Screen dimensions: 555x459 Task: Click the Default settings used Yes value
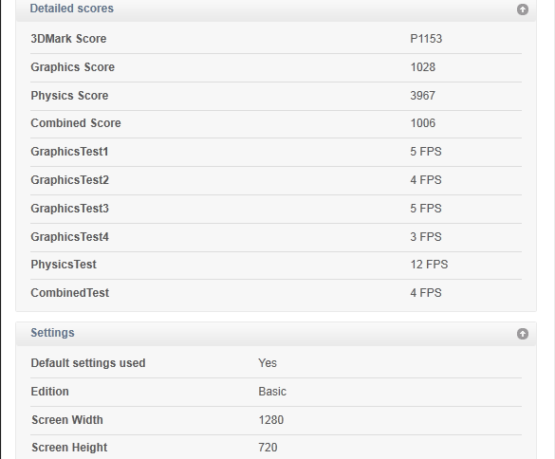coord(268,363)
